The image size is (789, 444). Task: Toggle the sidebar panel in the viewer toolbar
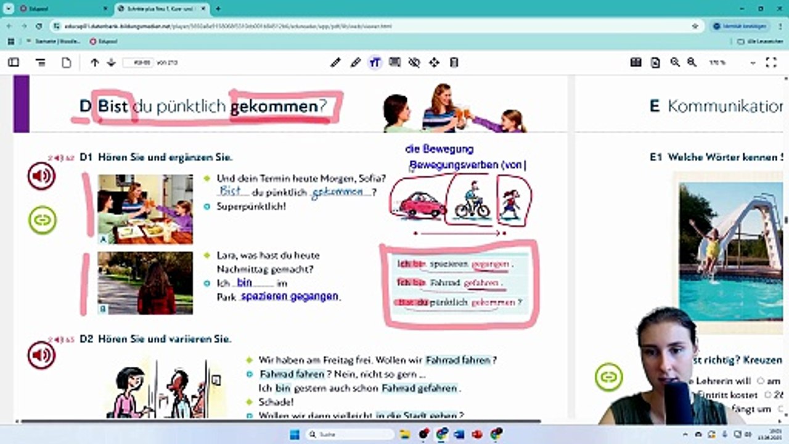click(x=13, y=62)
